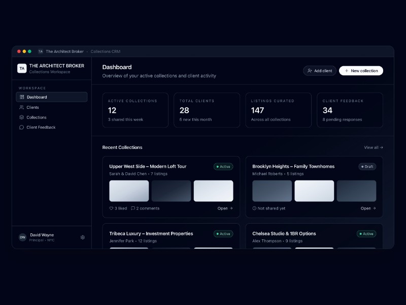Open the Clients page from the sidebar
406x305 pixels.
[32, 107]
